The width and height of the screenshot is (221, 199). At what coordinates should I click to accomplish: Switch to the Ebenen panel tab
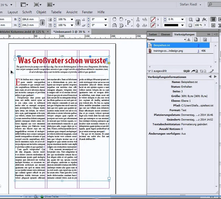point(165,35)
